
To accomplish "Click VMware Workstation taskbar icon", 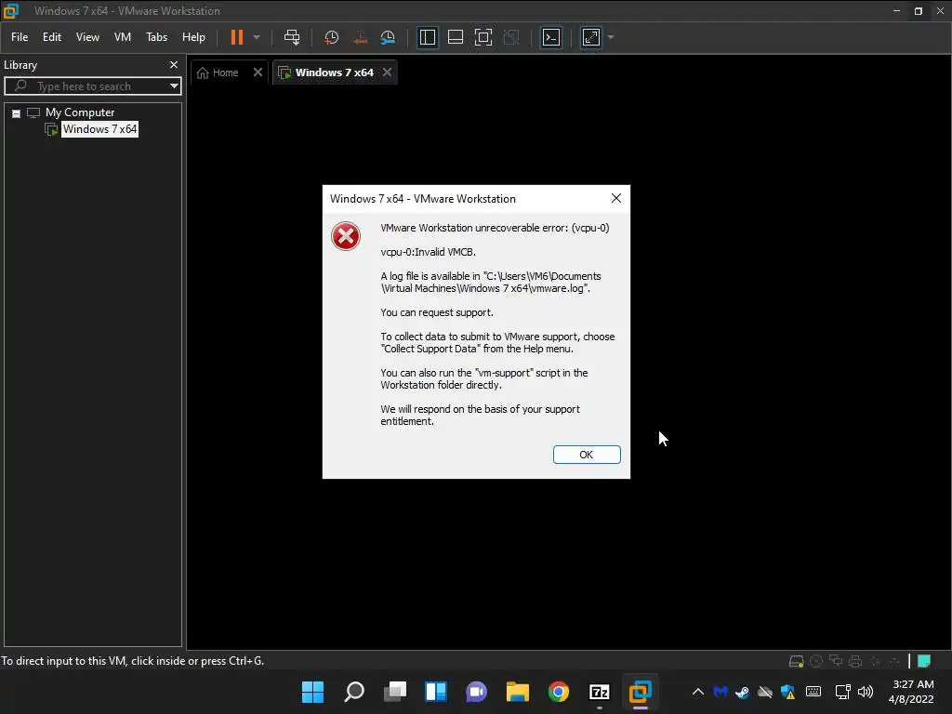I will tap(640, 692).
